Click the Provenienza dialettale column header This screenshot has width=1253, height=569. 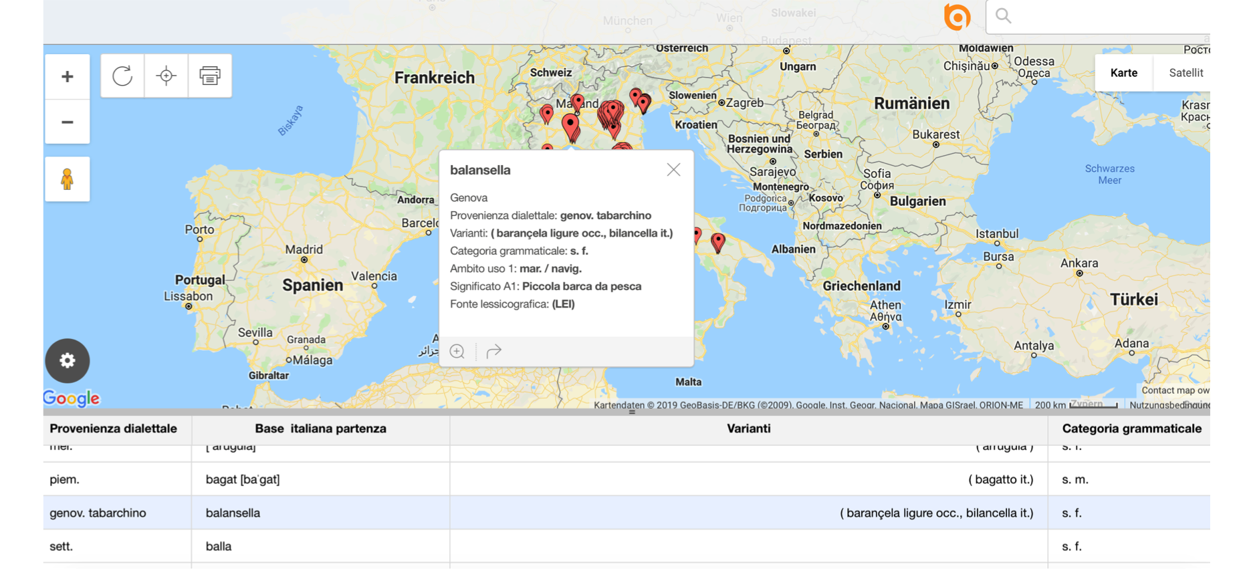pyautogui.click(x=114, y=429)
